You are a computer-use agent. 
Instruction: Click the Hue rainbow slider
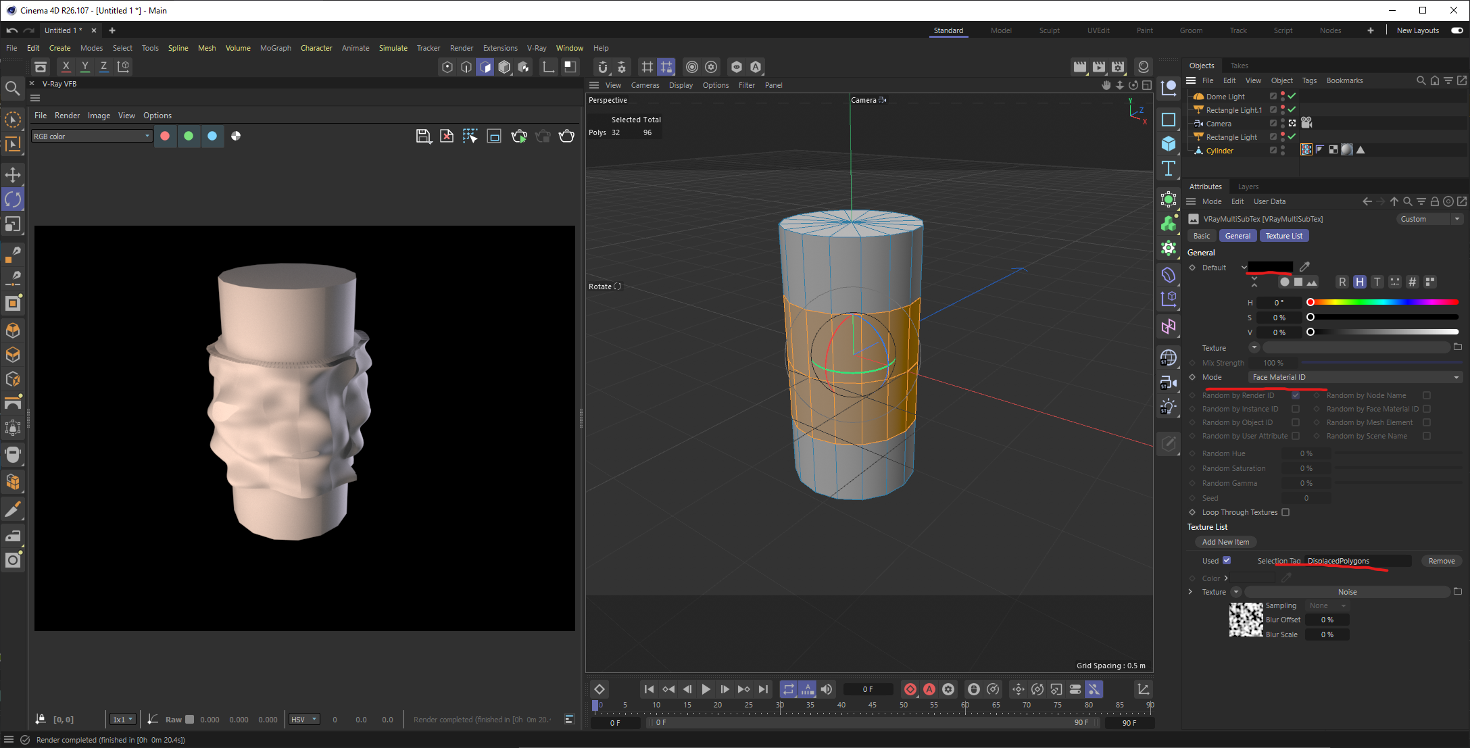click(x=1384, y=302)
